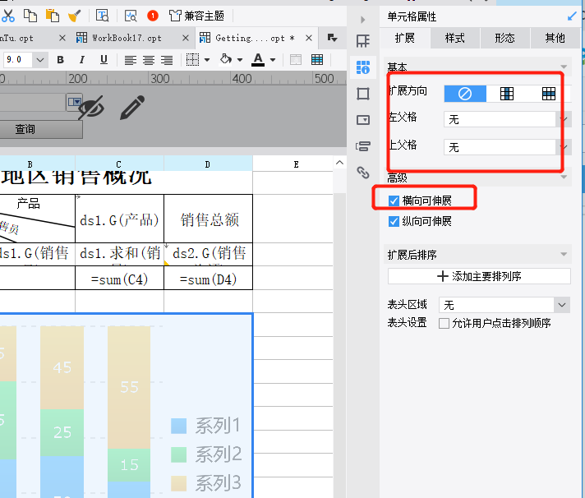The width and height of the screenshot is (585, 498).
Task: Click the chart preview toolbar icon
Action: 131,16
